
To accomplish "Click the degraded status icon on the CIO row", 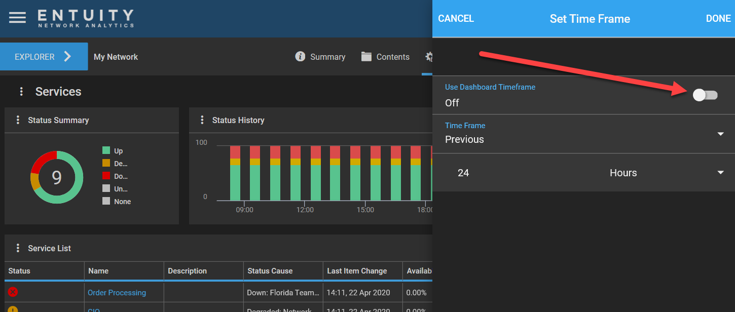I will (x=12, y=309).
